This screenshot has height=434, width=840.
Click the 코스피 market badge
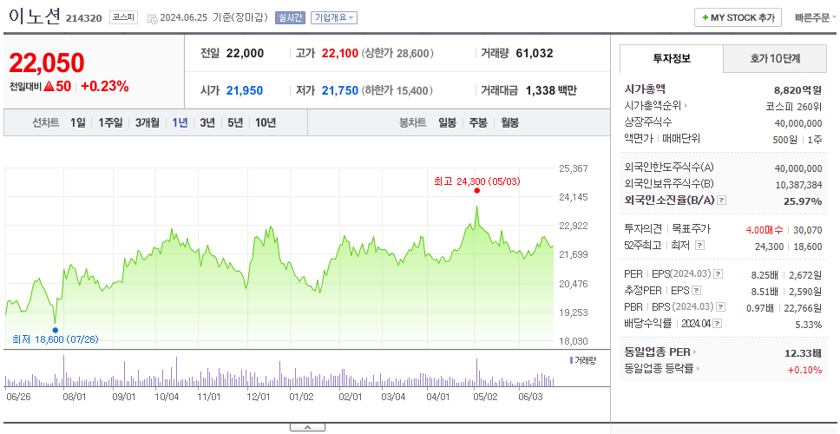pyautogui.click(x=124, y=17)
